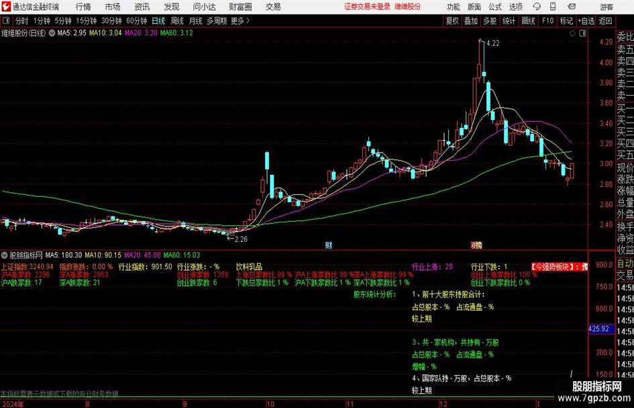Click the MA60: 3.12 value

pyautogui.click(x=176, y=33)
